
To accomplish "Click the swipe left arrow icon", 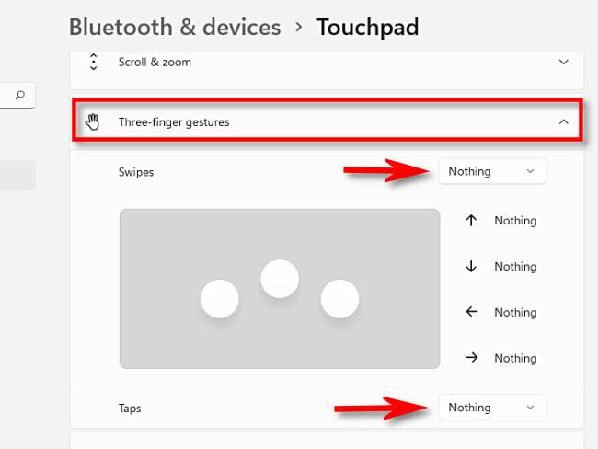I will (472, 313).
